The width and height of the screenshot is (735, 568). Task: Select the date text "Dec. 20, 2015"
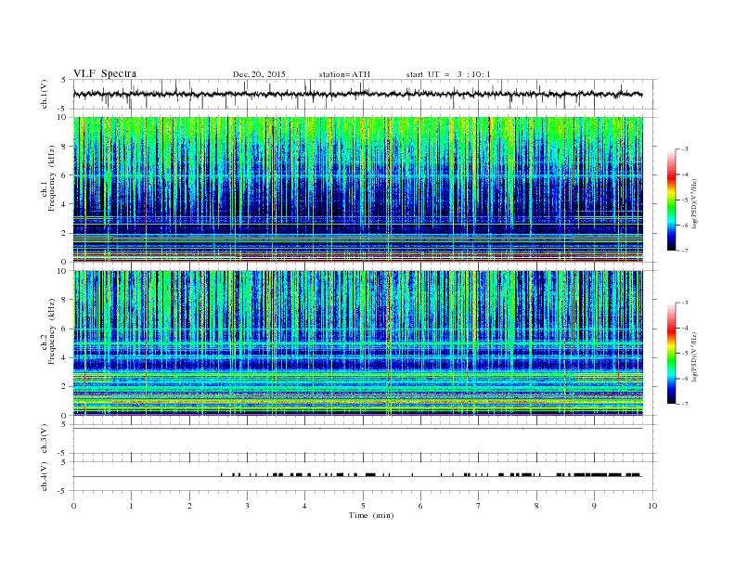point(259,74)
